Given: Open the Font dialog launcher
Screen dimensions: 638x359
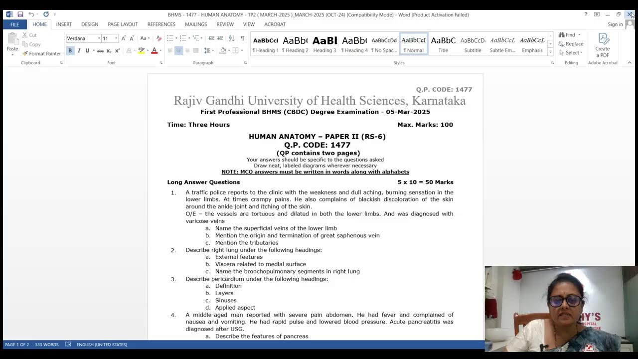Looking at the screenshot, I should click(x=161, y=63).
